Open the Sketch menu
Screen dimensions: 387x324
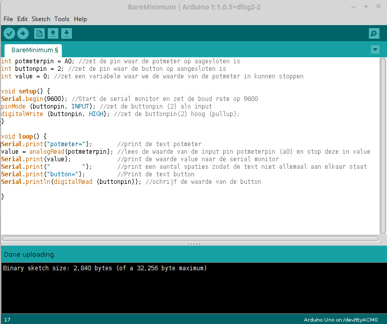[x=41, y=19]
